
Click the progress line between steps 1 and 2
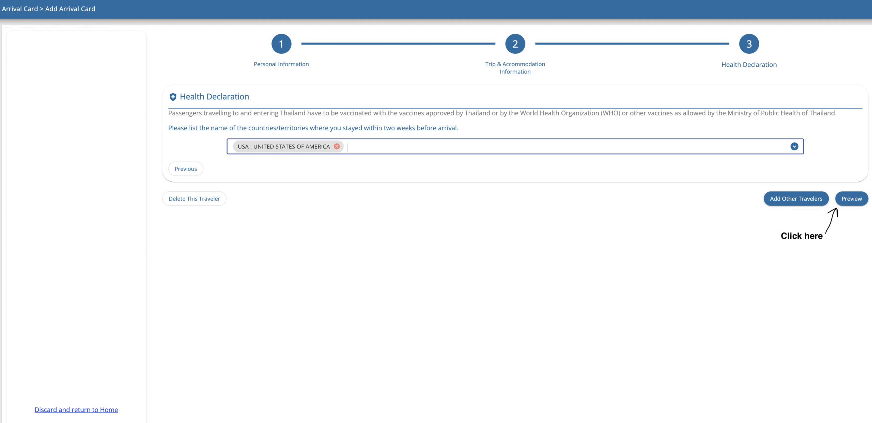pyautogui.click(x=398, y=44)
